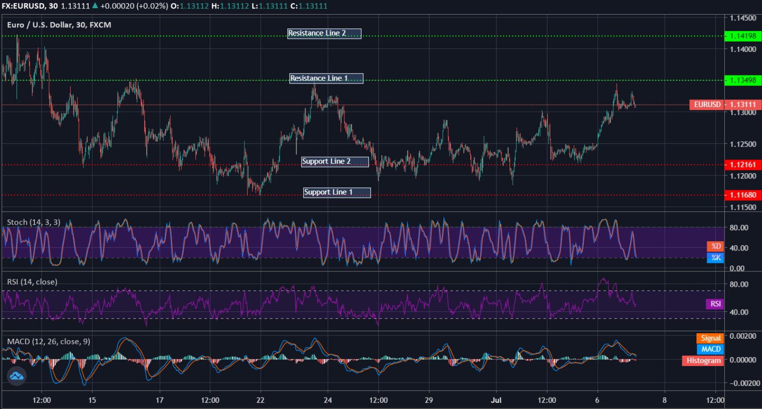Select the Support Line 1 label
Image resolution: width=762 pixels, height=409 pixels.
pyautogui.click(x=337, y=192)
